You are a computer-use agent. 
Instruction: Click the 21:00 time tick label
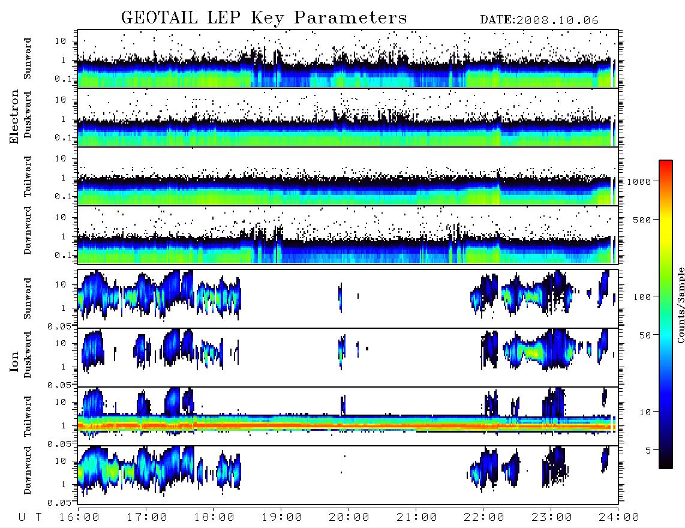coord(417,517)
